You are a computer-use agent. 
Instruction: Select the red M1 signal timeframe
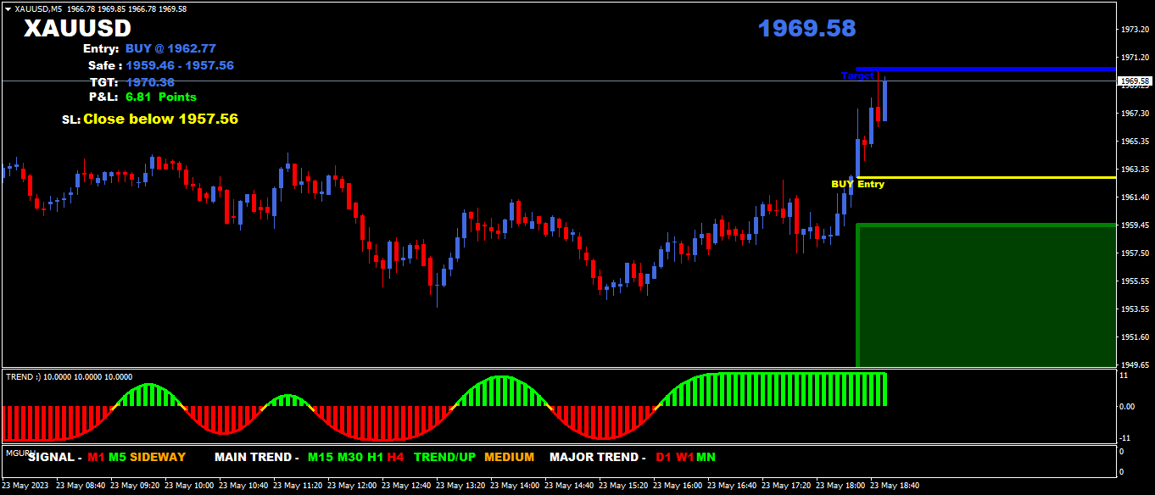(96, 458)
